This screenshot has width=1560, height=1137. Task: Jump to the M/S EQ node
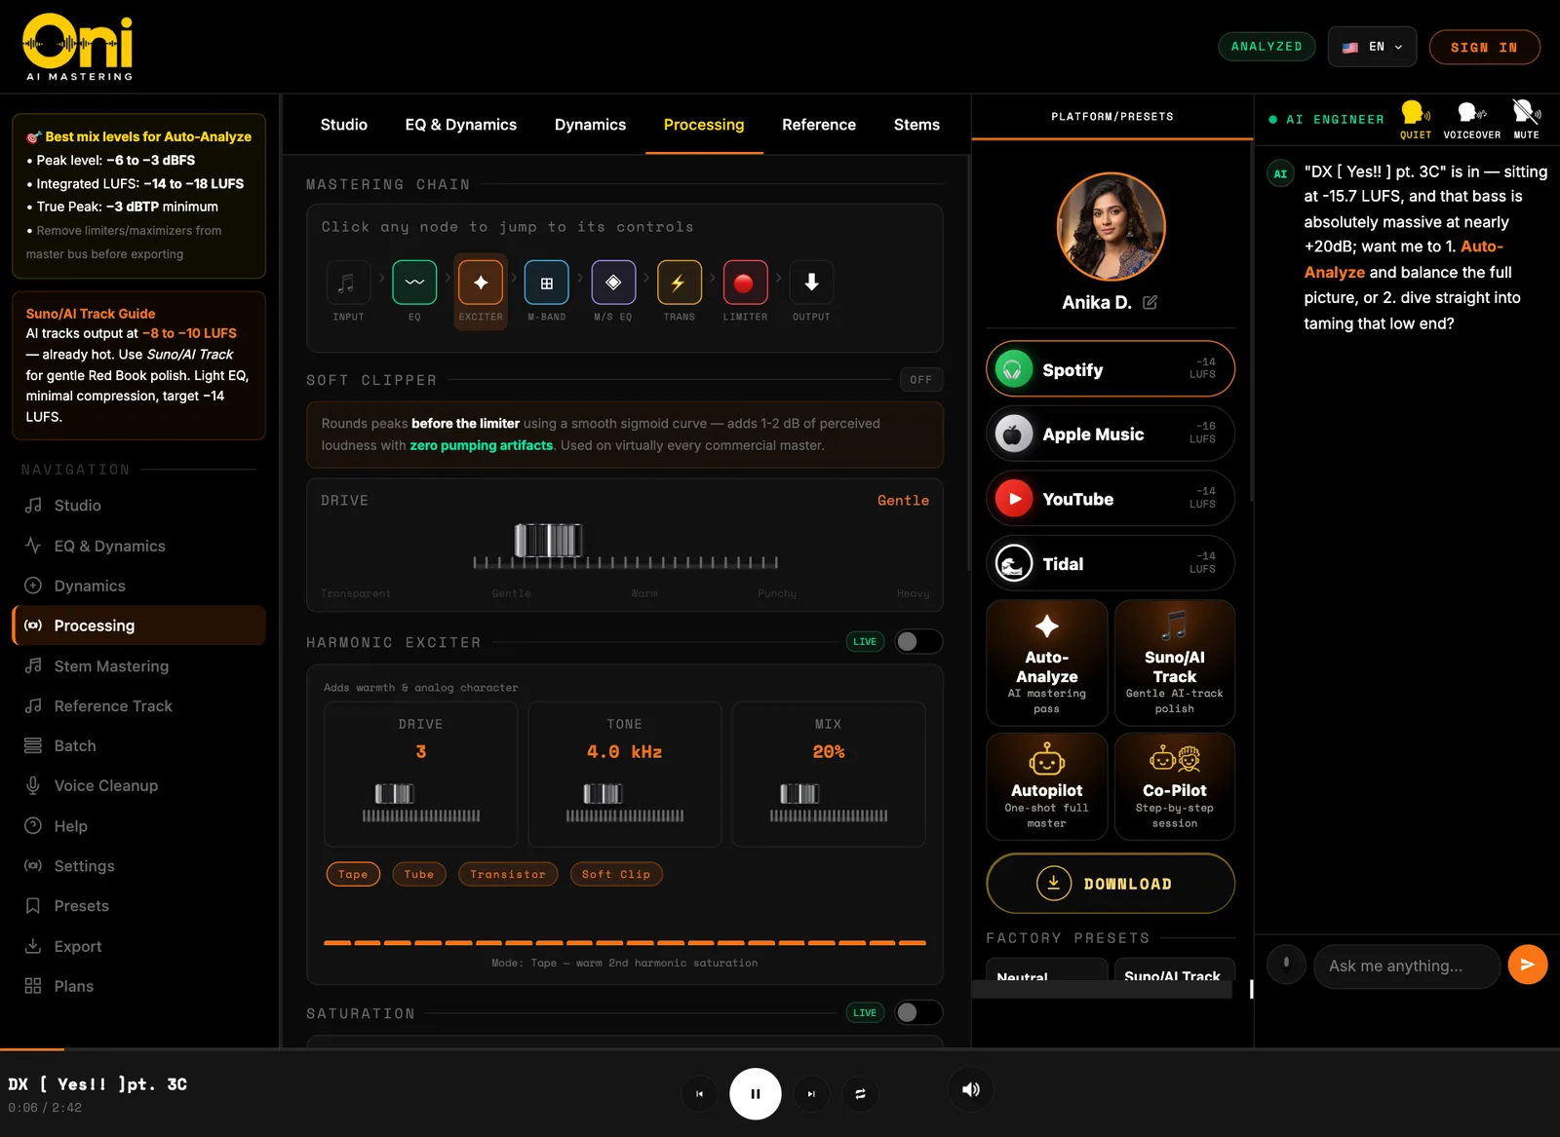613,290
